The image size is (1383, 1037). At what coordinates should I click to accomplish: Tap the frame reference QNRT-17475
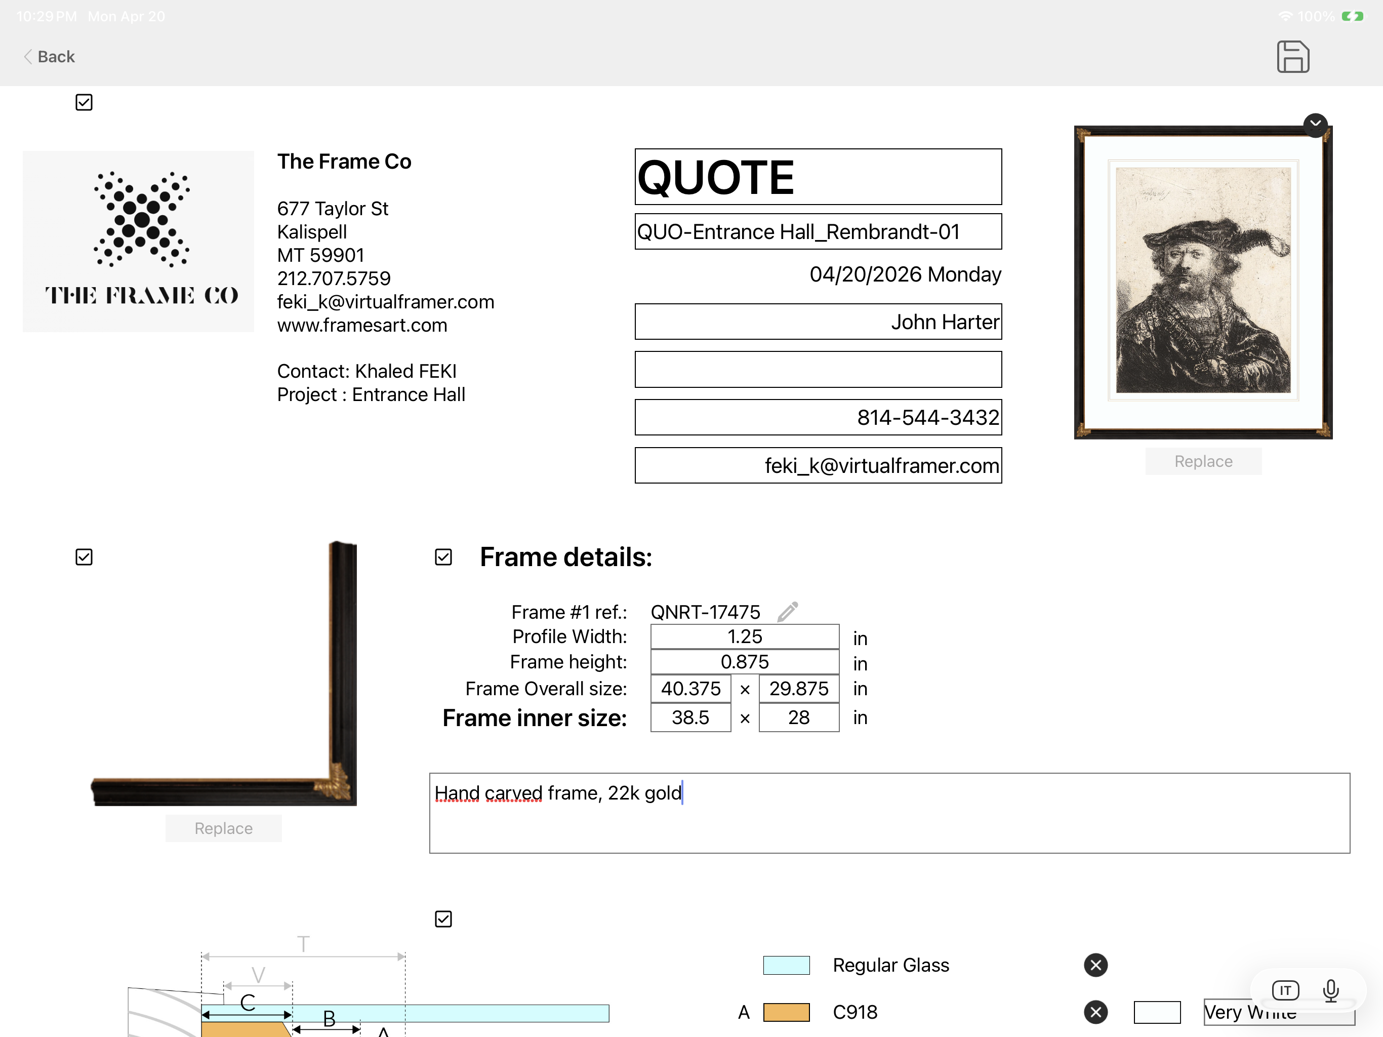point(705,612)
